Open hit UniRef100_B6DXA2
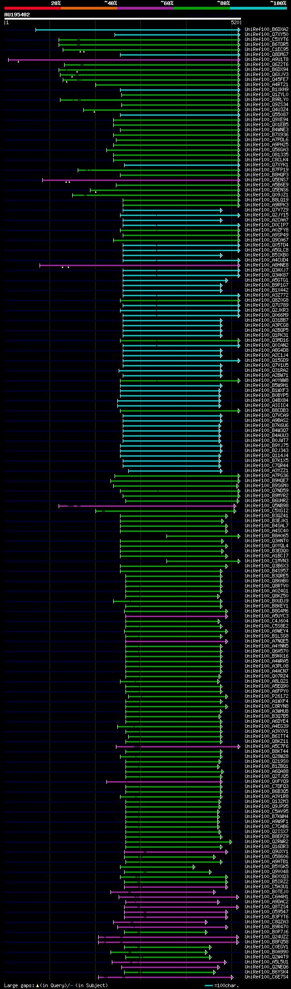 click(x=266, y=30)
